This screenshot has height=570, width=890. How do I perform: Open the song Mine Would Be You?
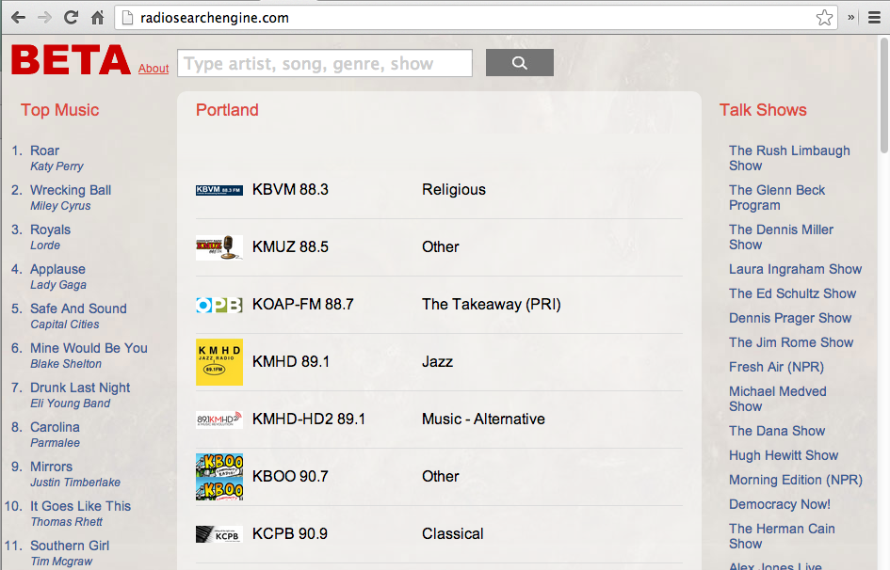(89, 348)
